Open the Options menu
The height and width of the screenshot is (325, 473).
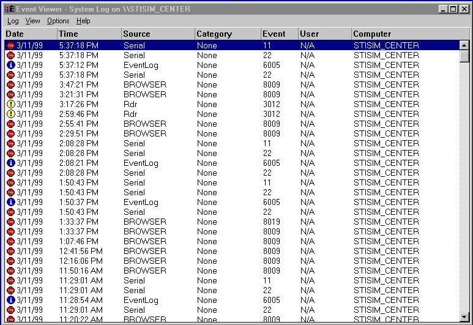tap(58, 21)
